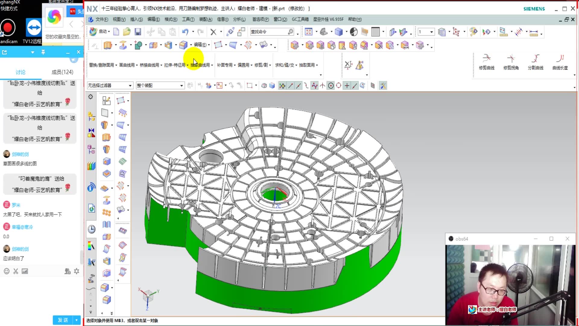Click the Trim Corner (修剪拐角) tool
The width and height of the screenshot is (579, 326).
[511, 62]
